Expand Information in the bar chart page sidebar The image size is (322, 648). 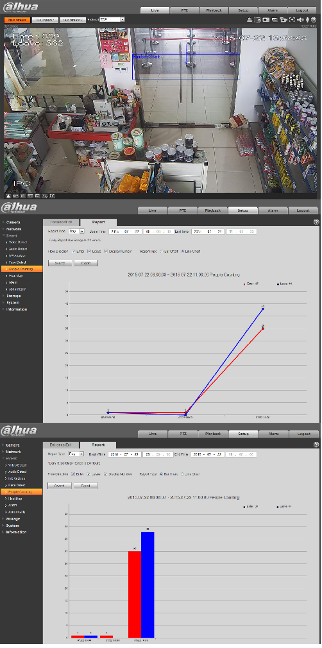16,532
